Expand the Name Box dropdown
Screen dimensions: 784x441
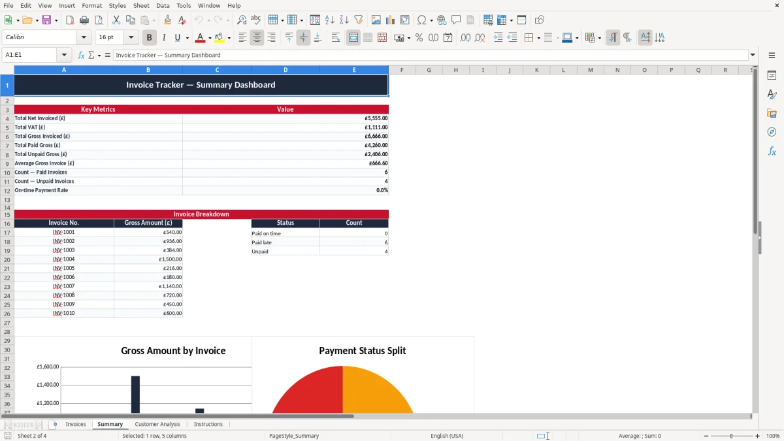pyautogui.click(x=64, y=55)
